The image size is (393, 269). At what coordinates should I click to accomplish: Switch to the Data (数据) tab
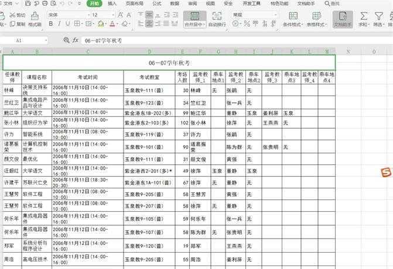point(175,4)
